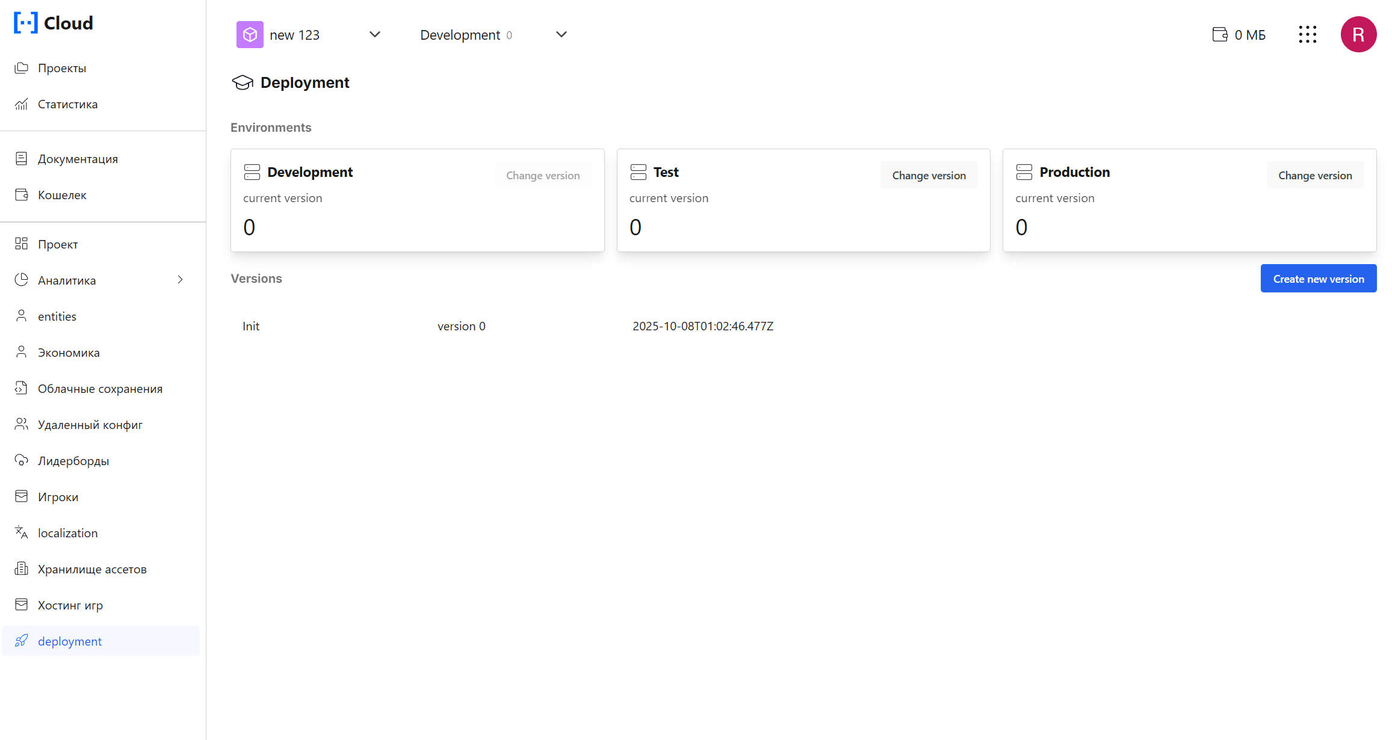This screenshot has width=1392, height=740.
Task: Click the user avatar R icon
Action: point(1358,34)
